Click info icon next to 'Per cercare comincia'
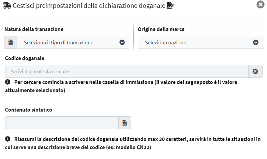 tap(8, 82)
